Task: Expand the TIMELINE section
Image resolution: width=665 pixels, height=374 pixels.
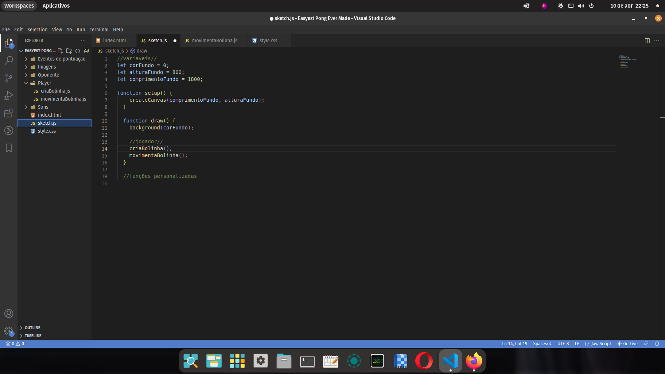Action: pyautogui.click(x=54, y=336)
